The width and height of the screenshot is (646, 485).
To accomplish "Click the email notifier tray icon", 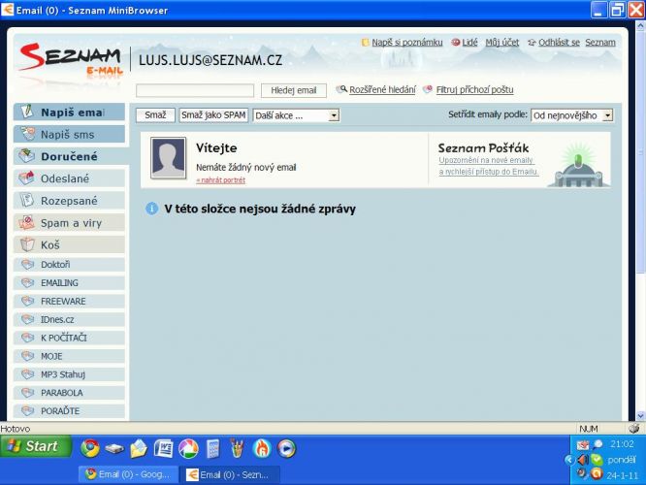I will [583, 445].
